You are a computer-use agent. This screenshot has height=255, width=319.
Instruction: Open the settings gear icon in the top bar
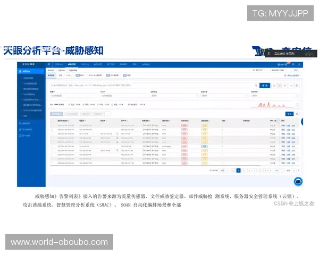tap(293, 64)
